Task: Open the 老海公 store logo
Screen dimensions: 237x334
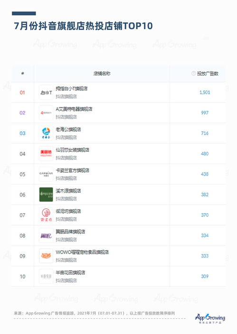Action: (x=46, y=133)
